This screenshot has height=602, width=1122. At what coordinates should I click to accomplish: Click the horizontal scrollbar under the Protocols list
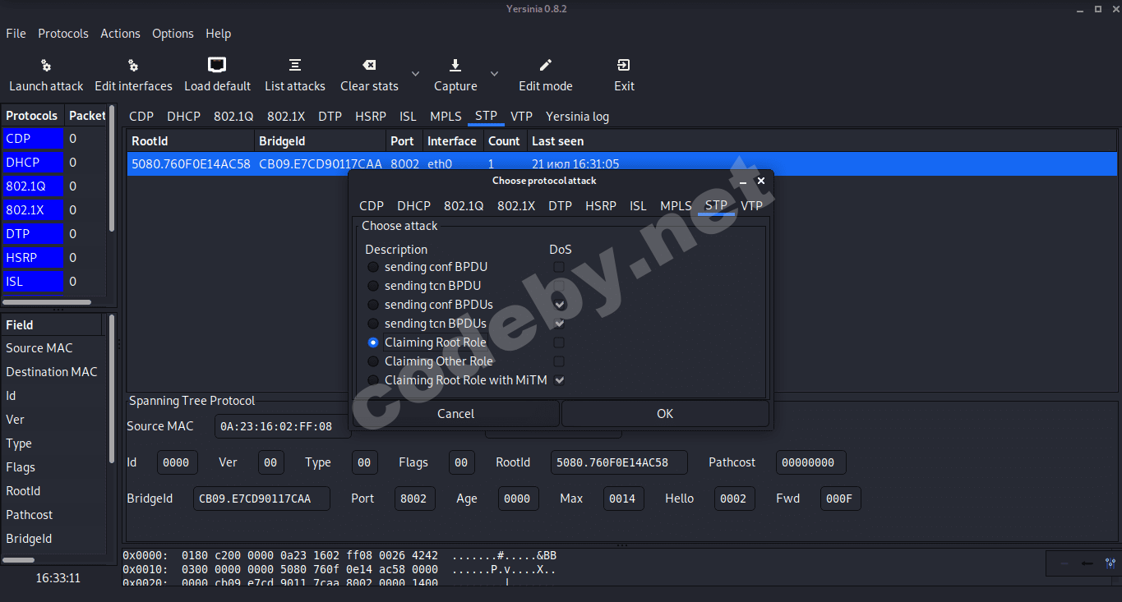pos(47,302)
